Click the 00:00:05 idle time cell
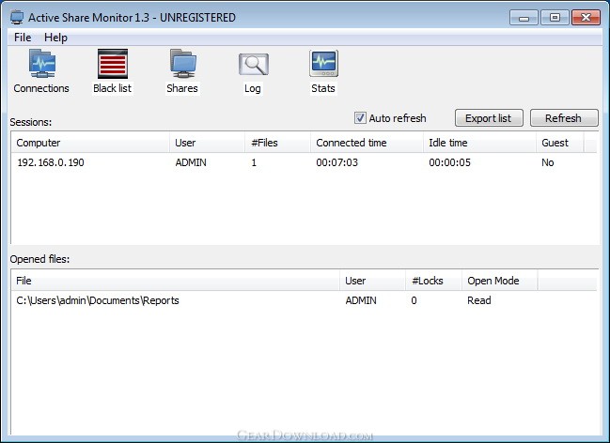The image size is (610, 443). click(x=449, y=162)
